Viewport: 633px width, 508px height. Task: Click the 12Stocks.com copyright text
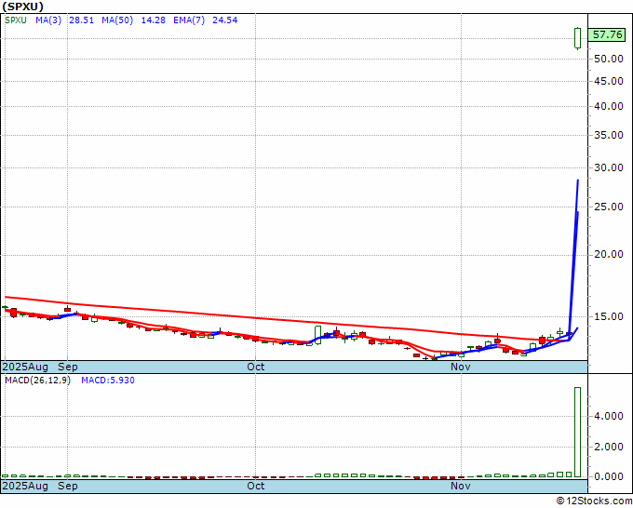[594, 501]
